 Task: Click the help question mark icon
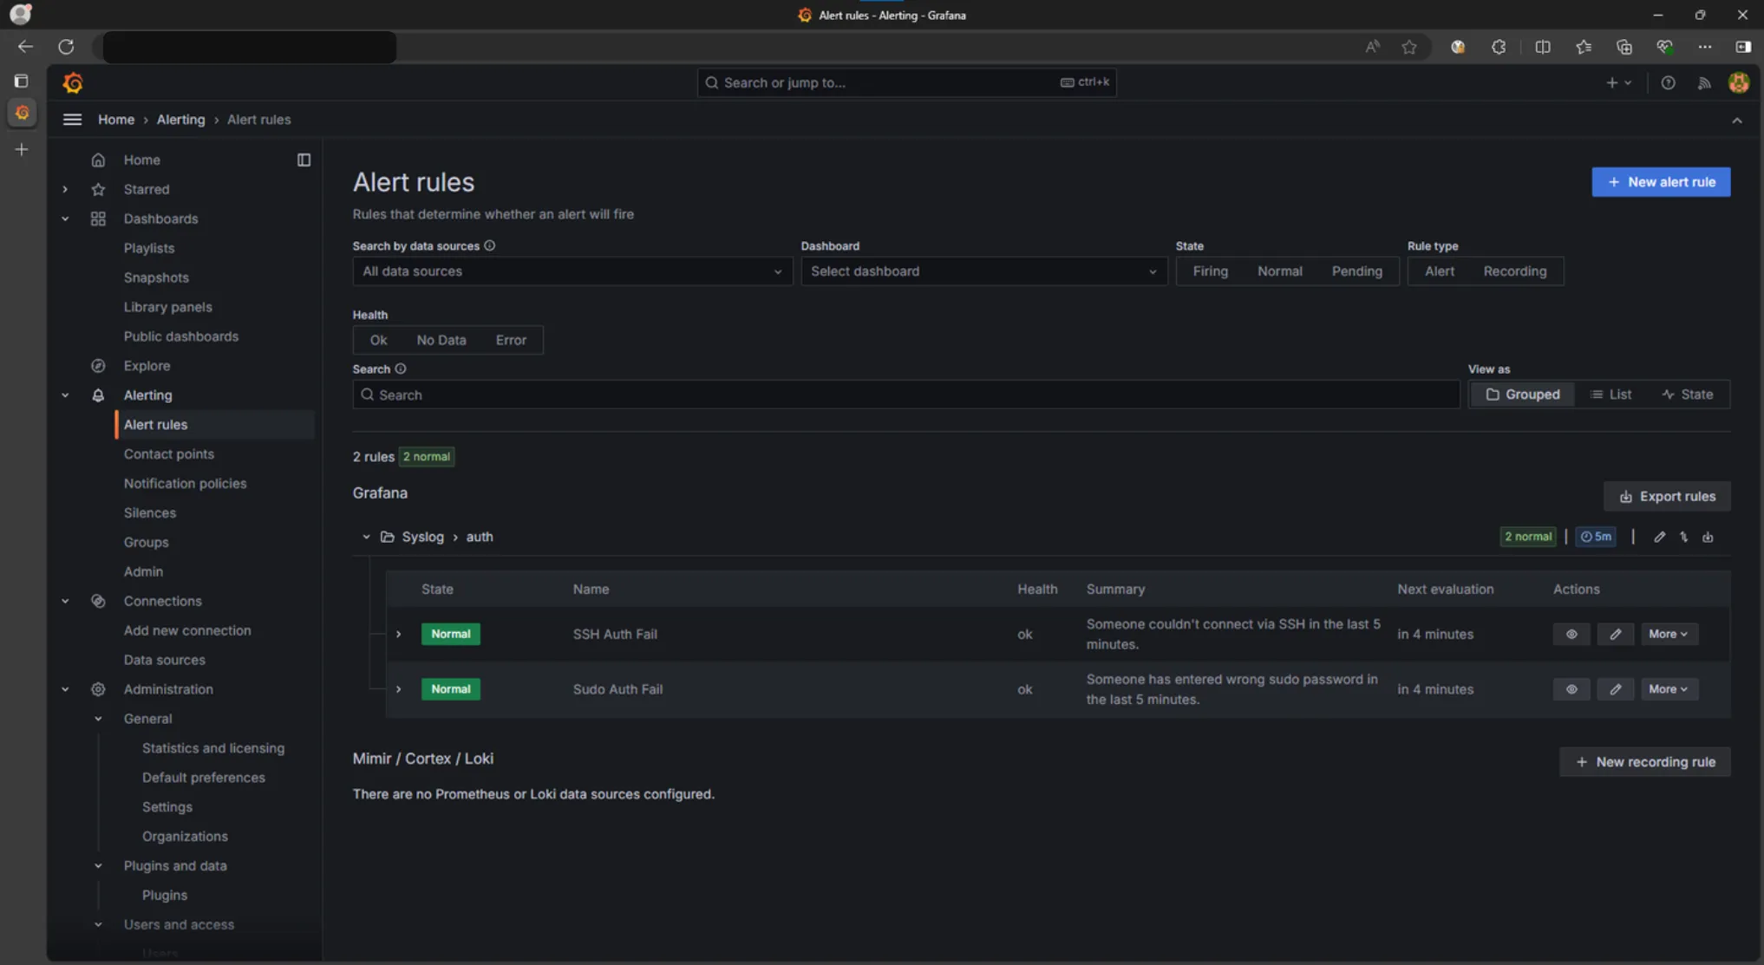[1668, 82]
